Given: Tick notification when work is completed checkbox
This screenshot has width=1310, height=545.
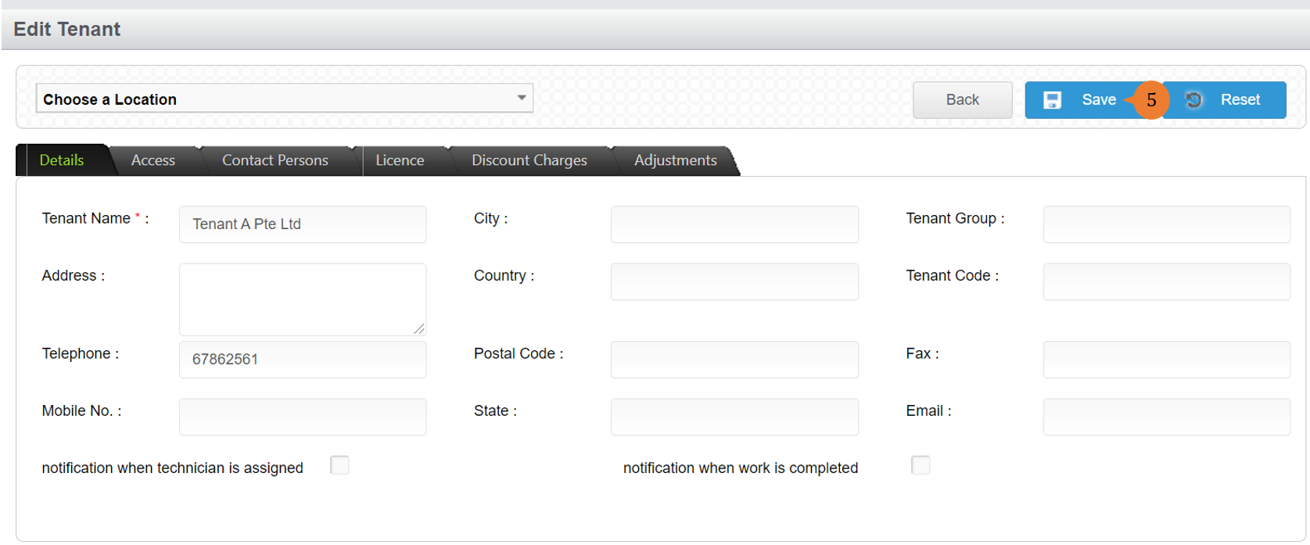Looking at the screenshot, I should click(921, 465).
